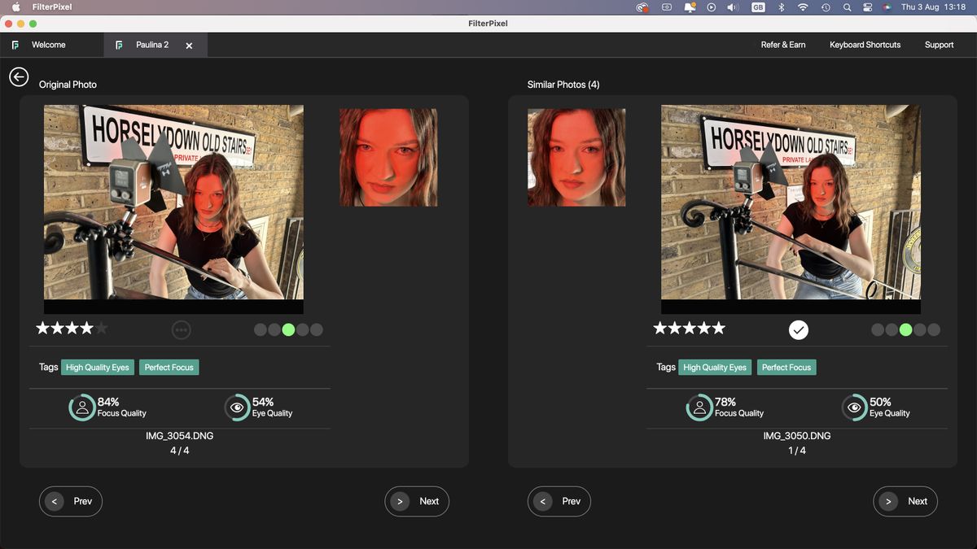Viewport: 977px width, 549px height.
Task: Click the Next button under similar photos
Action: tap(905, 501)
